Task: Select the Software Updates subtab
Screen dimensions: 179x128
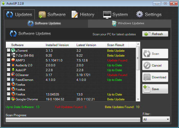Action: coord(46,24)
